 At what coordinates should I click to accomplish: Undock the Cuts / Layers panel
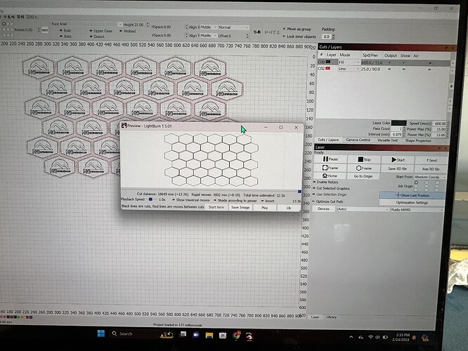point(446,48)
